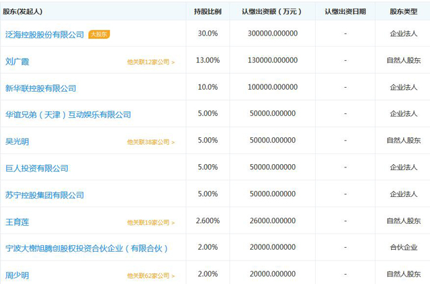Open shareholder 吴光明 profile link
This screenshot has height=284, width=430.
(17, 141)
